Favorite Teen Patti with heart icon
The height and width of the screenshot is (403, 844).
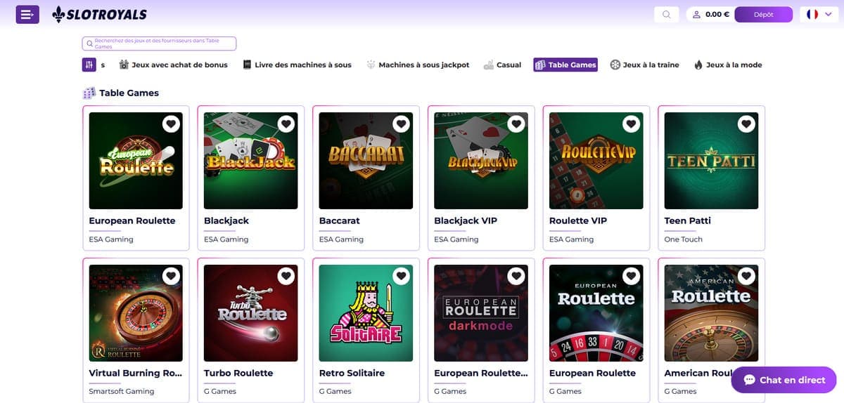(x=746, y=124)
